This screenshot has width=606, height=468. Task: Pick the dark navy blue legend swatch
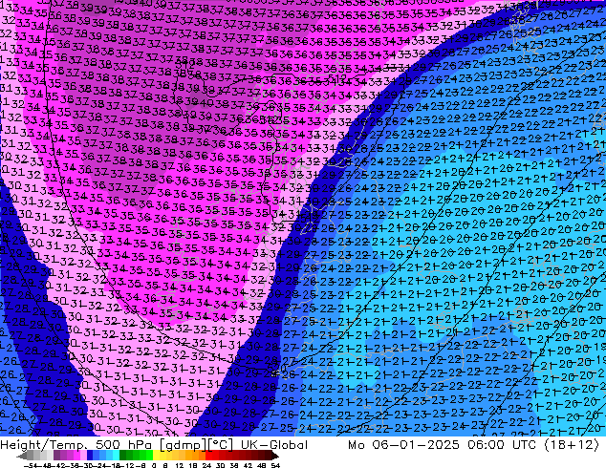(x=90, y=456)
